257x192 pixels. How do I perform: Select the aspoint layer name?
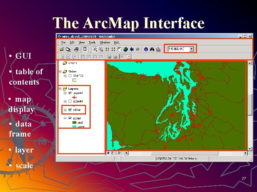coord(78,93)
